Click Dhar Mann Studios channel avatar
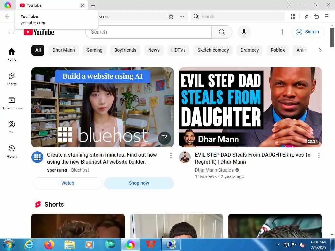The width and height of the screenshot is (335, 251). (185, 157)
